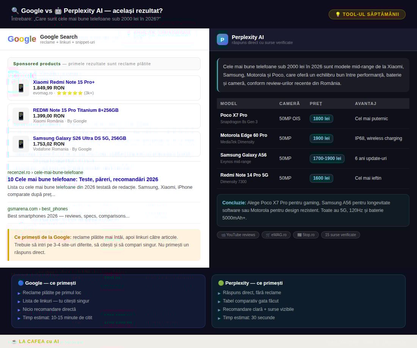The width and height of the screenshot is (417, 348).
Task: Click 'Timp estimat: 10-15 minute de citit'
Action: point(58,318)
